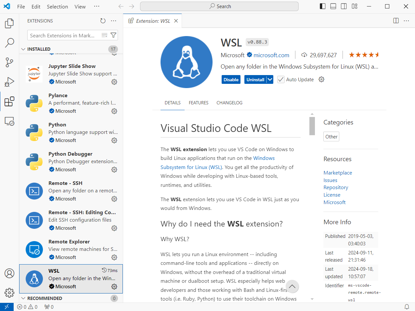
Task: Open the Accounts menu icon
Action: pos(9,273)
